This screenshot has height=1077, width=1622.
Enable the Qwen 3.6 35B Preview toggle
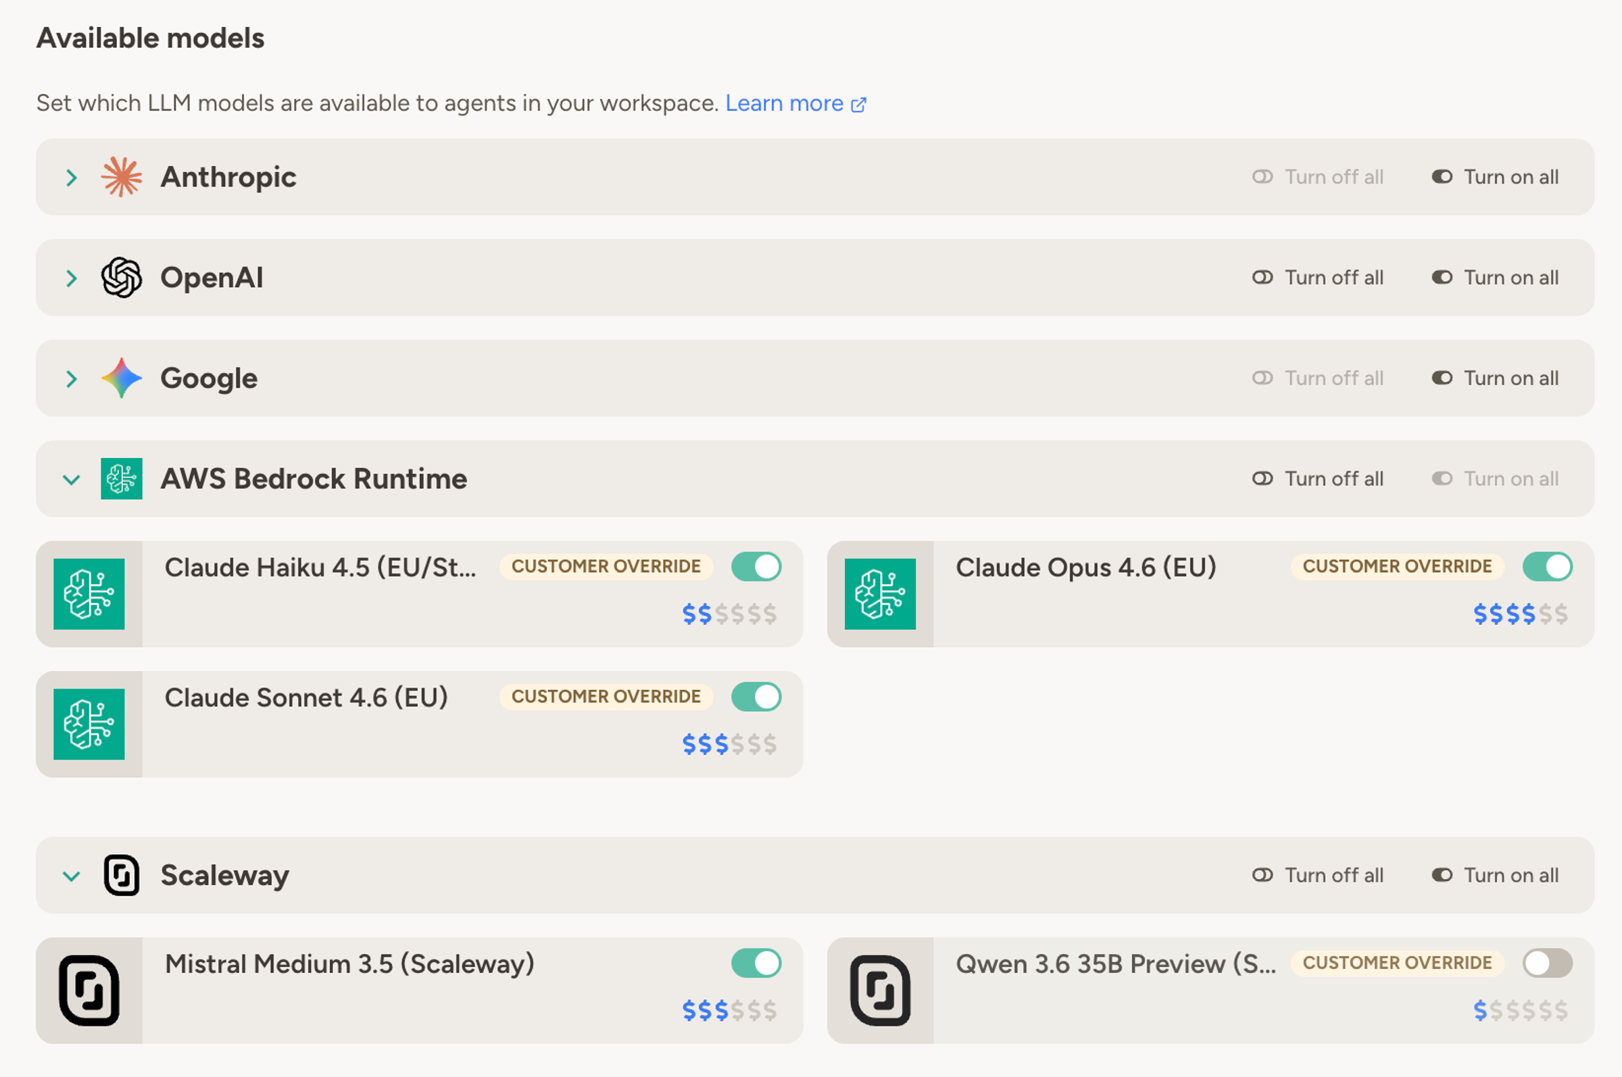(x=1547, y=963)
